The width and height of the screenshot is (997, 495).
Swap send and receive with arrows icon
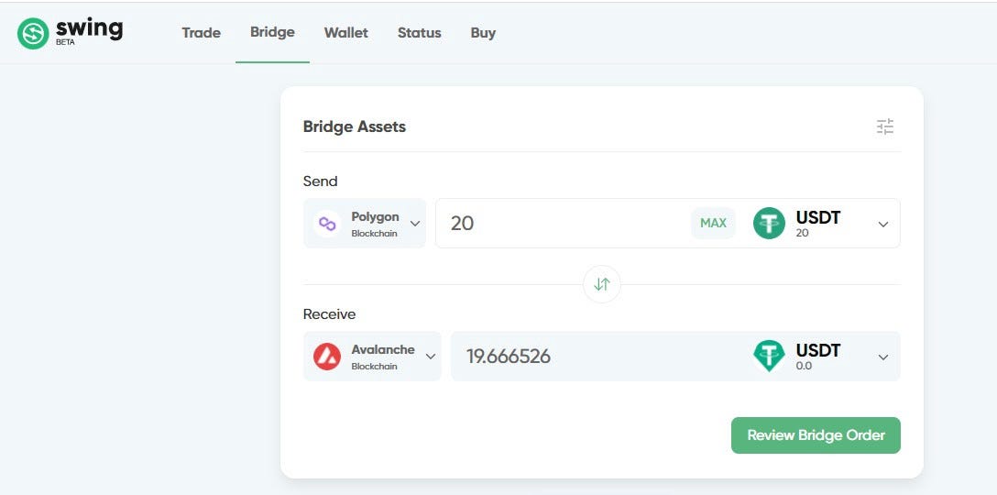pyautogui.click(x=601, y=284)
